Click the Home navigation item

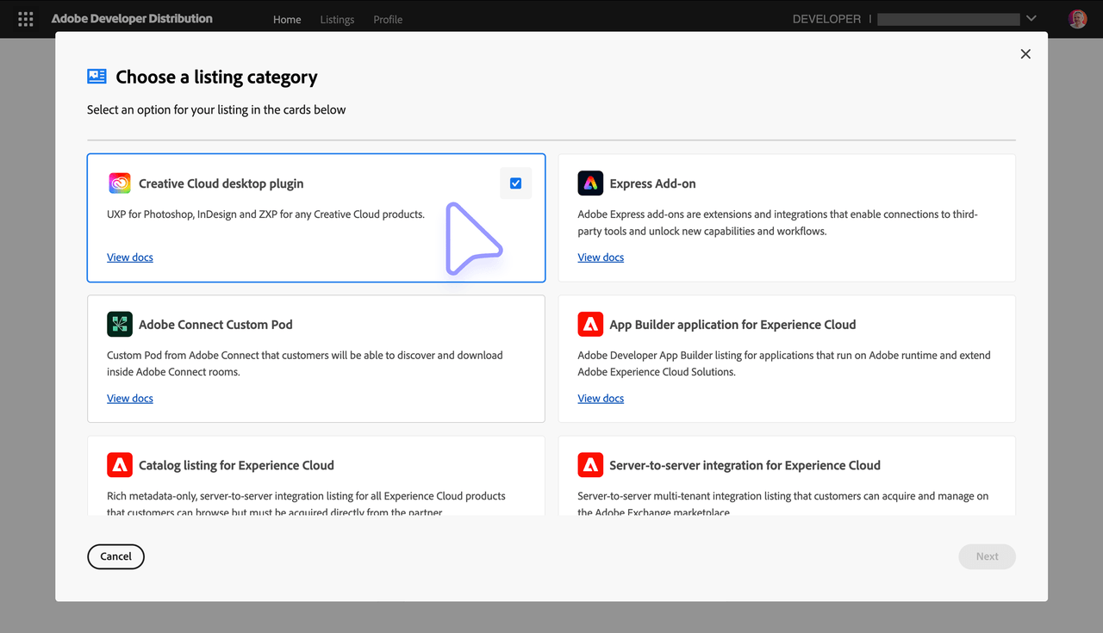point(287,19)
